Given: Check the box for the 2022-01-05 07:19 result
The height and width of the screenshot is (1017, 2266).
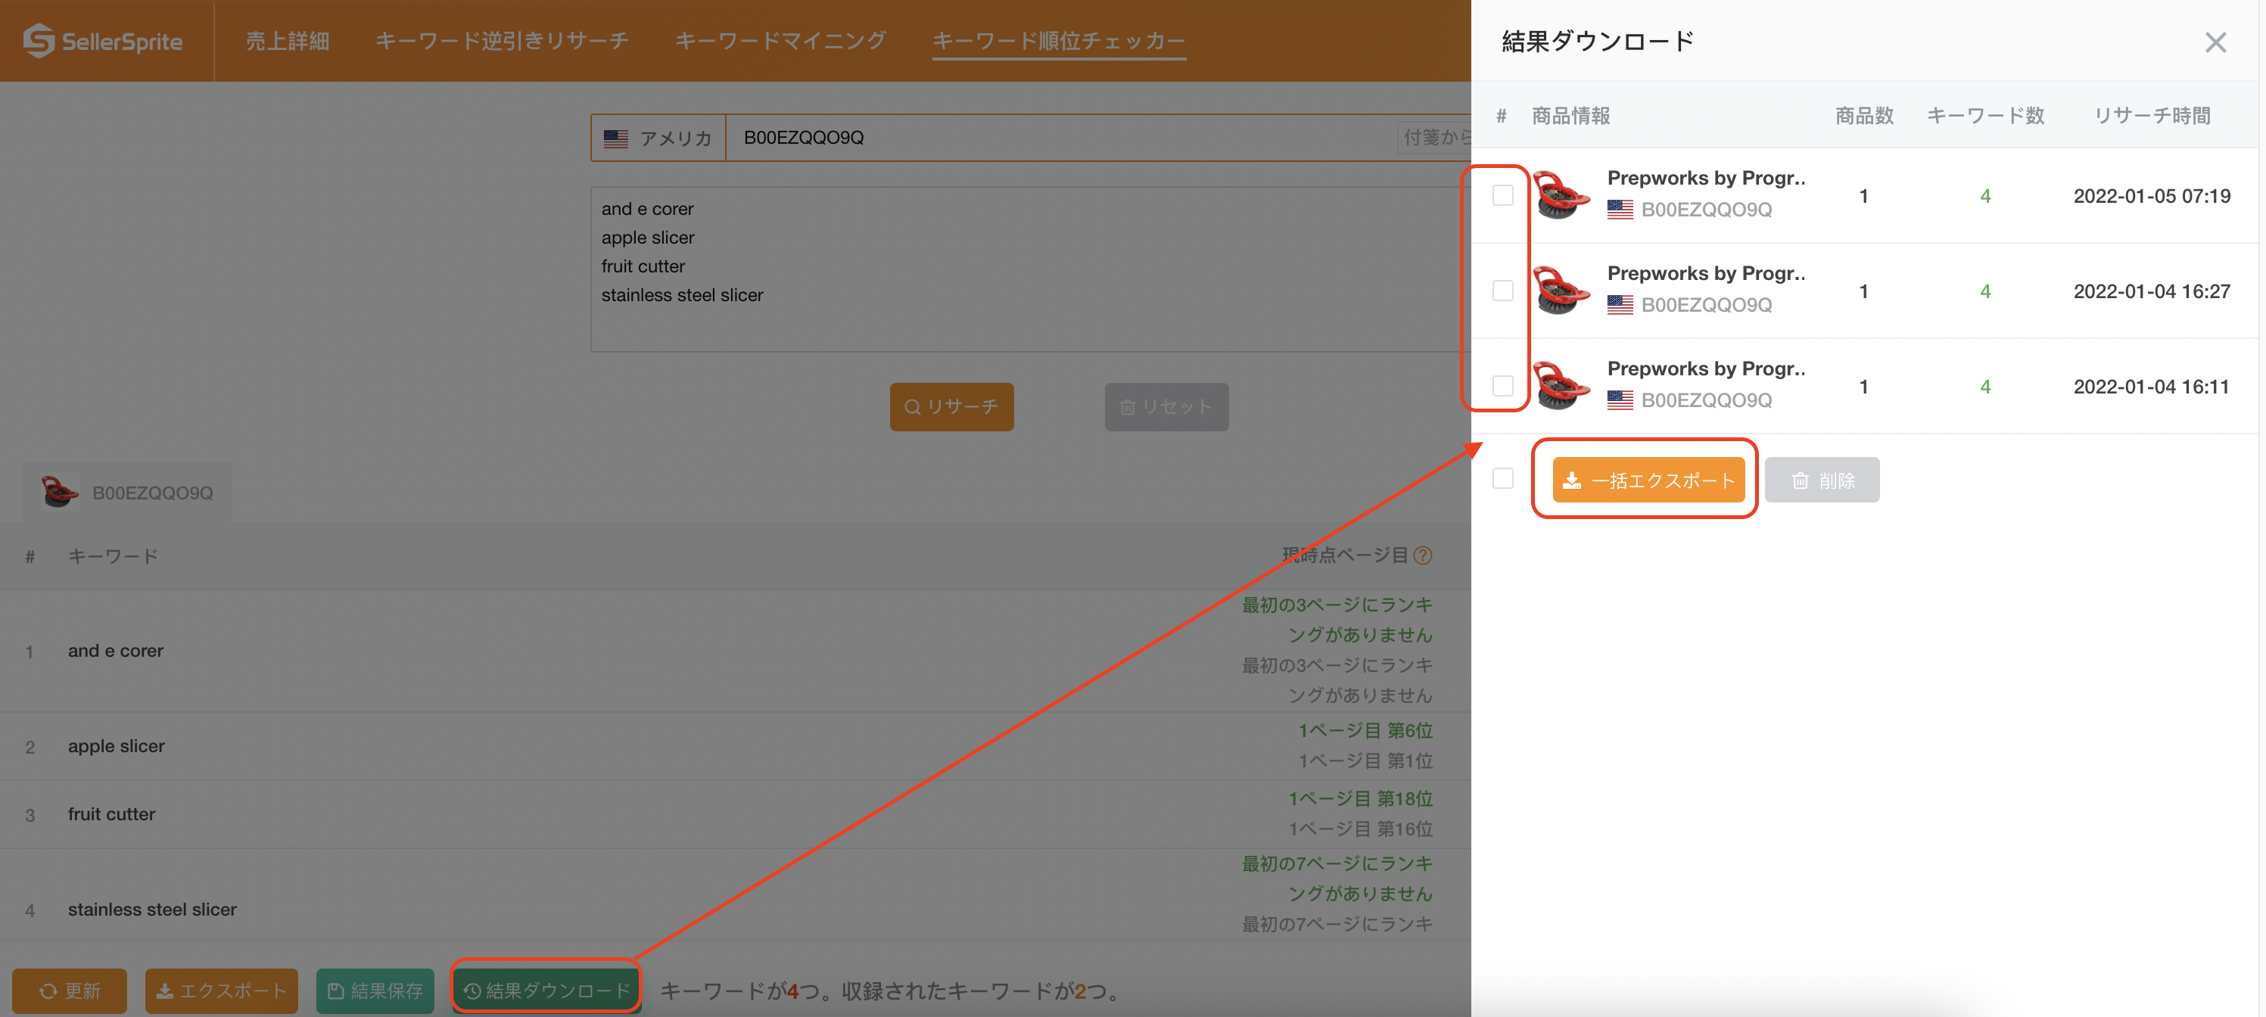Looking at the screenshot, I should pyautogui.click(x=1502, y=195).
